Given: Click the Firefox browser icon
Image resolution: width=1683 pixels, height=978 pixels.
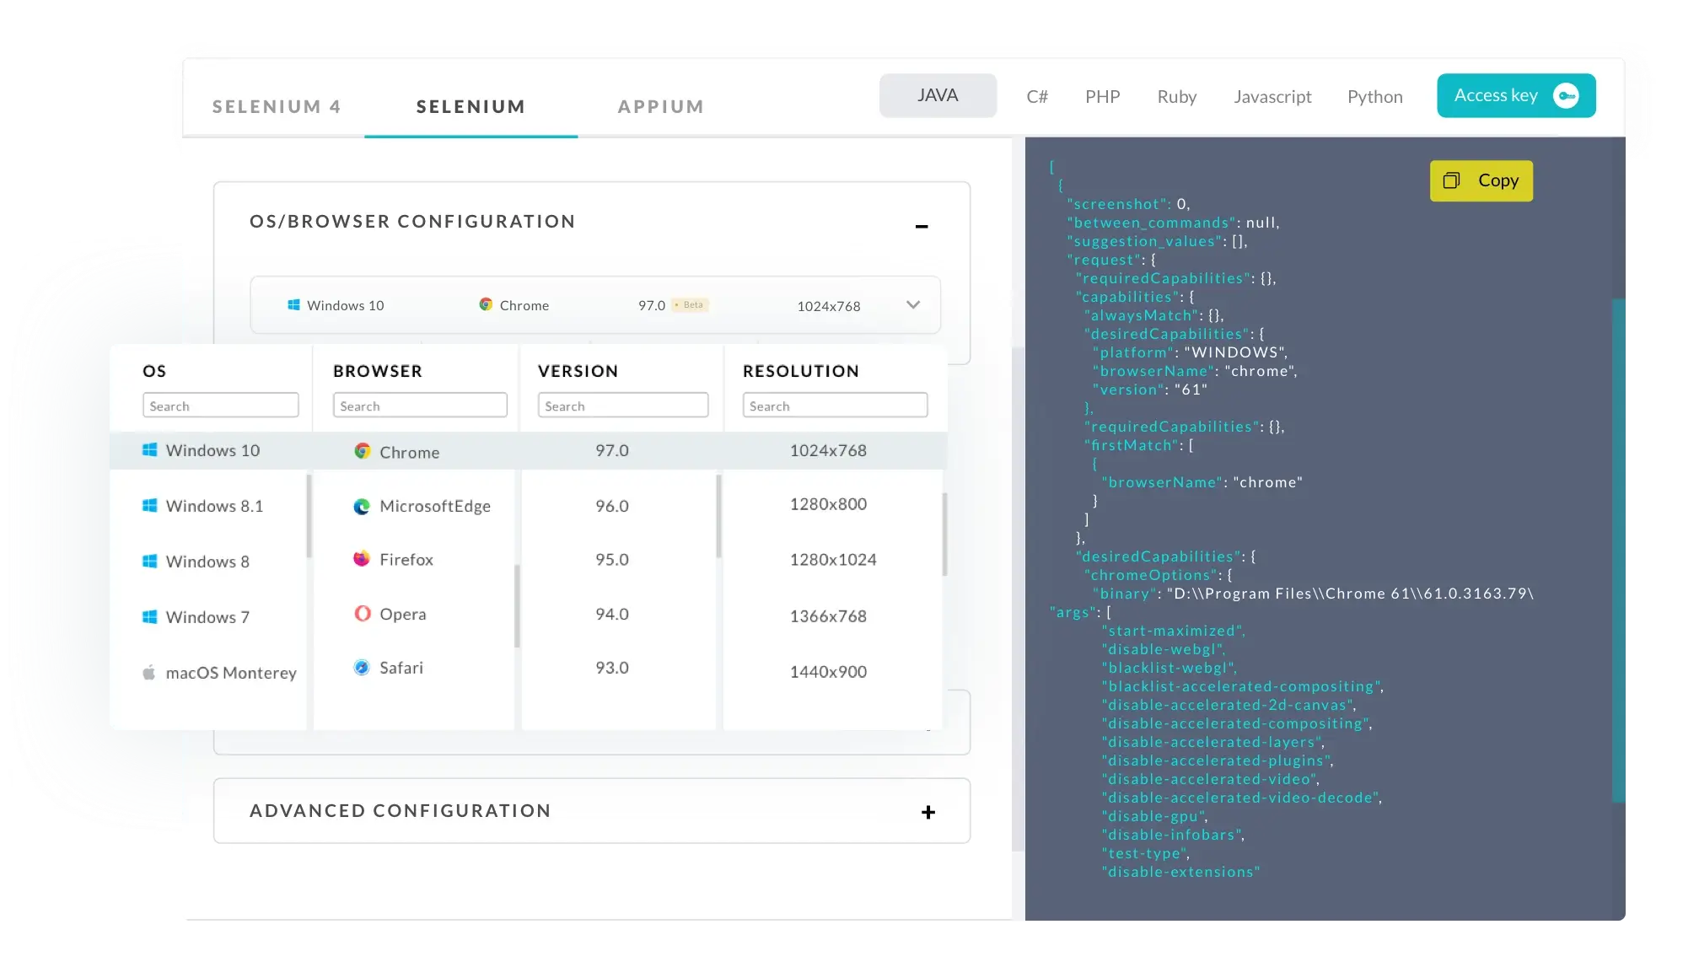Looking at the screenshot, I should coord(362,559).
